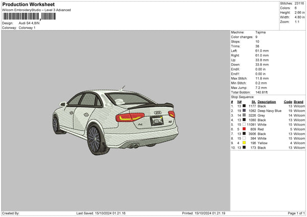Click the Yellow description in stop 9
Viewport: 307px width, 217px height.
(x=262, y=143)
